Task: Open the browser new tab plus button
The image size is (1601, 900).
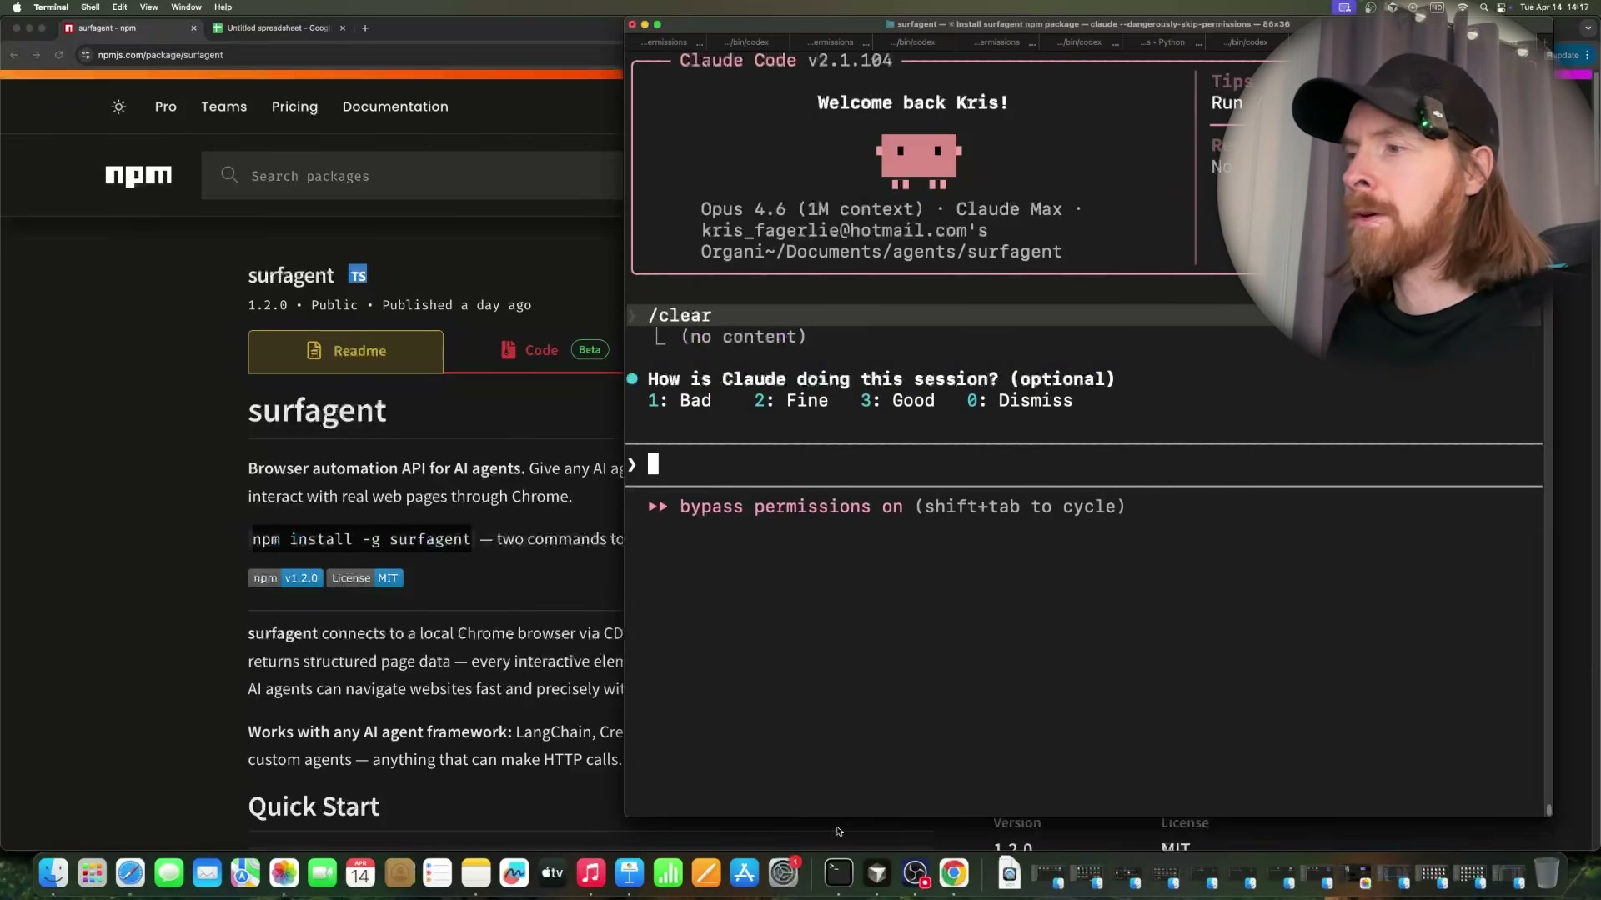Action: coord(365,27)
